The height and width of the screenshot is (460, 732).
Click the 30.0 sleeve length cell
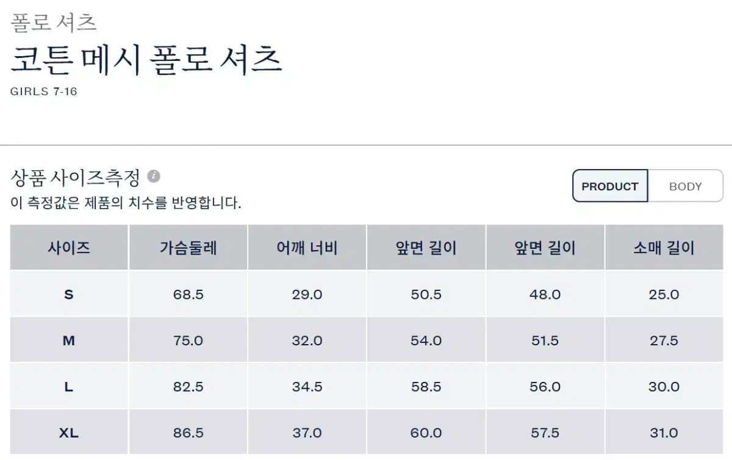click(664, 387)
